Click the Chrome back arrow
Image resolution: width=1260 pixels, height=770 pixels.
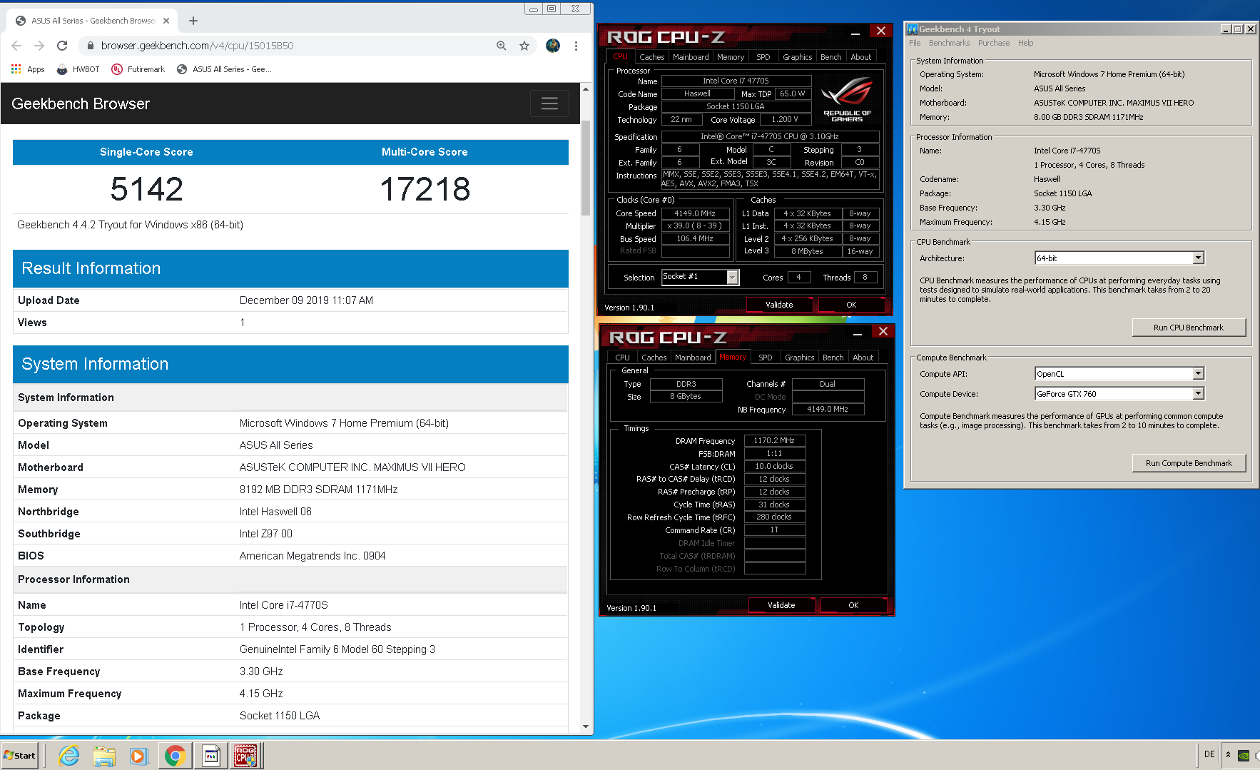[x=16, y=46]
